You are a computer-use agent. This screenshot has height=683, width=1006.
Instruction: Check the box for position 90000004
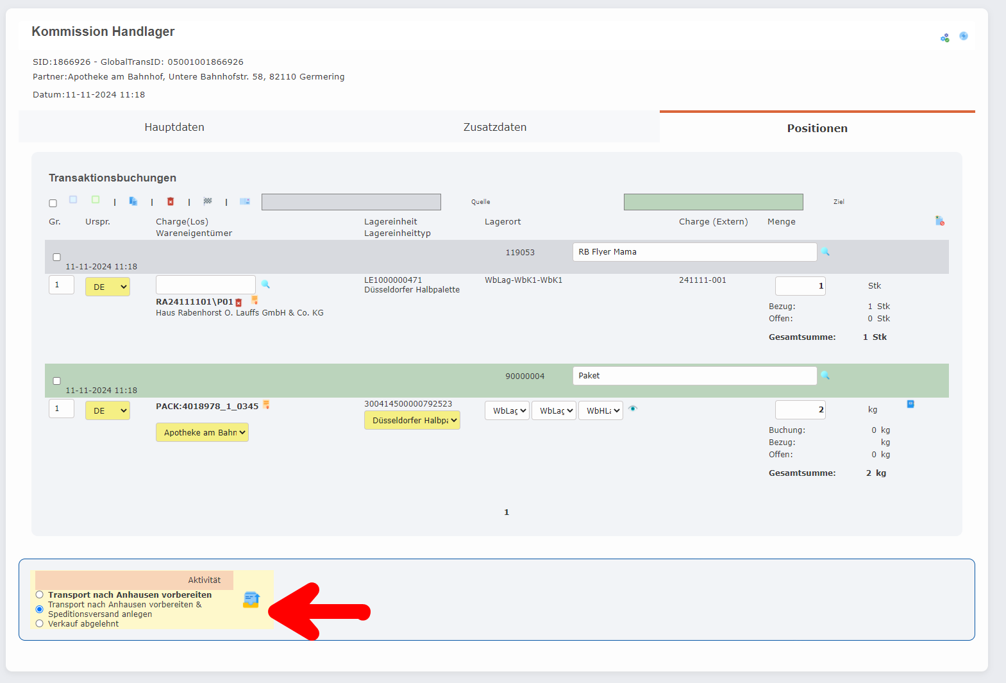57,381
